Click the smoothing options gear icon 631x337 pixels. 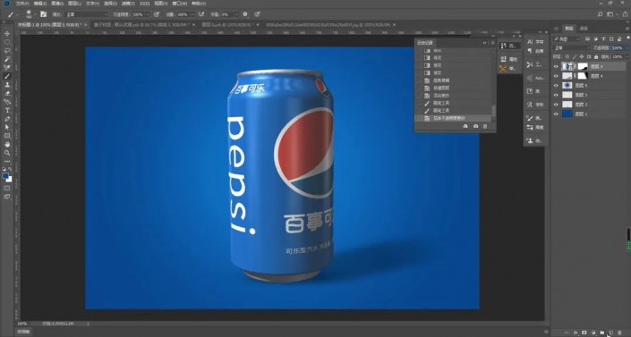(x=245, y=14)
